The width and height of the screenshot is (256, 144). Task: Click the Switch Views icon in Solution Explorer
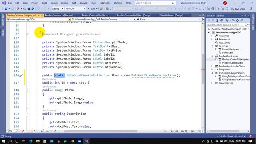click(x=221, y=20)
